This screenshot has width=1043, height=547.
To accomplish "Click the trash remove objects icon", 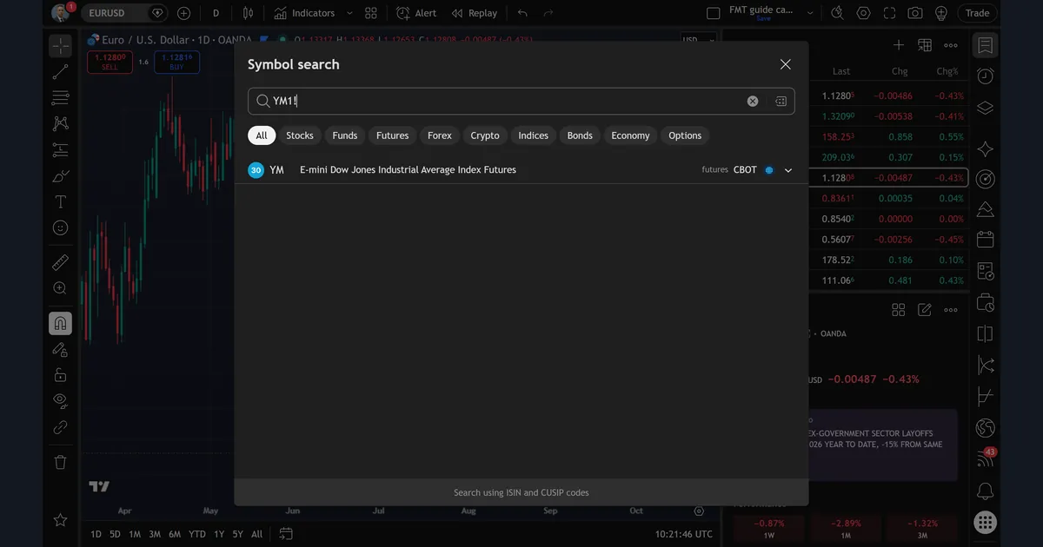I will 60,462.
